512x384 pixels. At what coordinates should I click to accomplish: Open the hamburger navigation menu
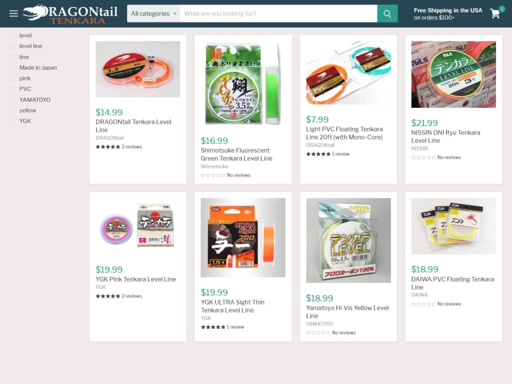[x=13, y=13]
